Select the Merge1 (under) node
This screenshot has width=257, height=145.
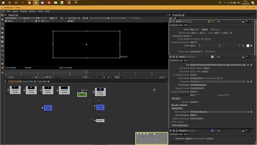click(100, 107)
